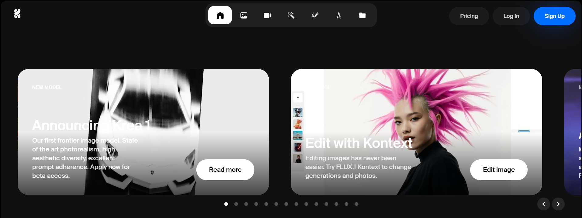The image size is (582, 218).
Task: Click the NEW MODEL label on first card
Action: click(x=47, y=87)
